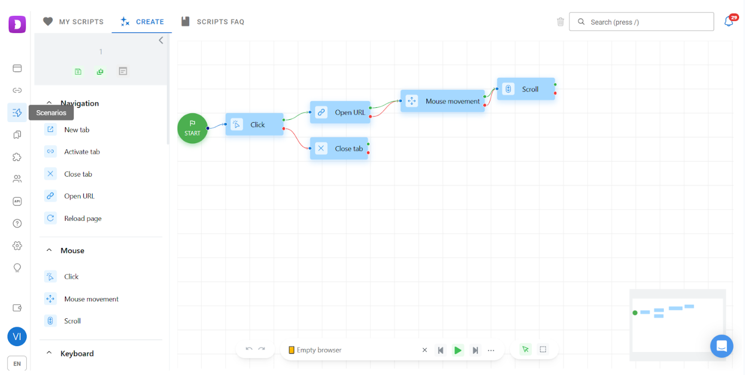Click the extensions puzzle icon in sidebar

coord(17,157)
